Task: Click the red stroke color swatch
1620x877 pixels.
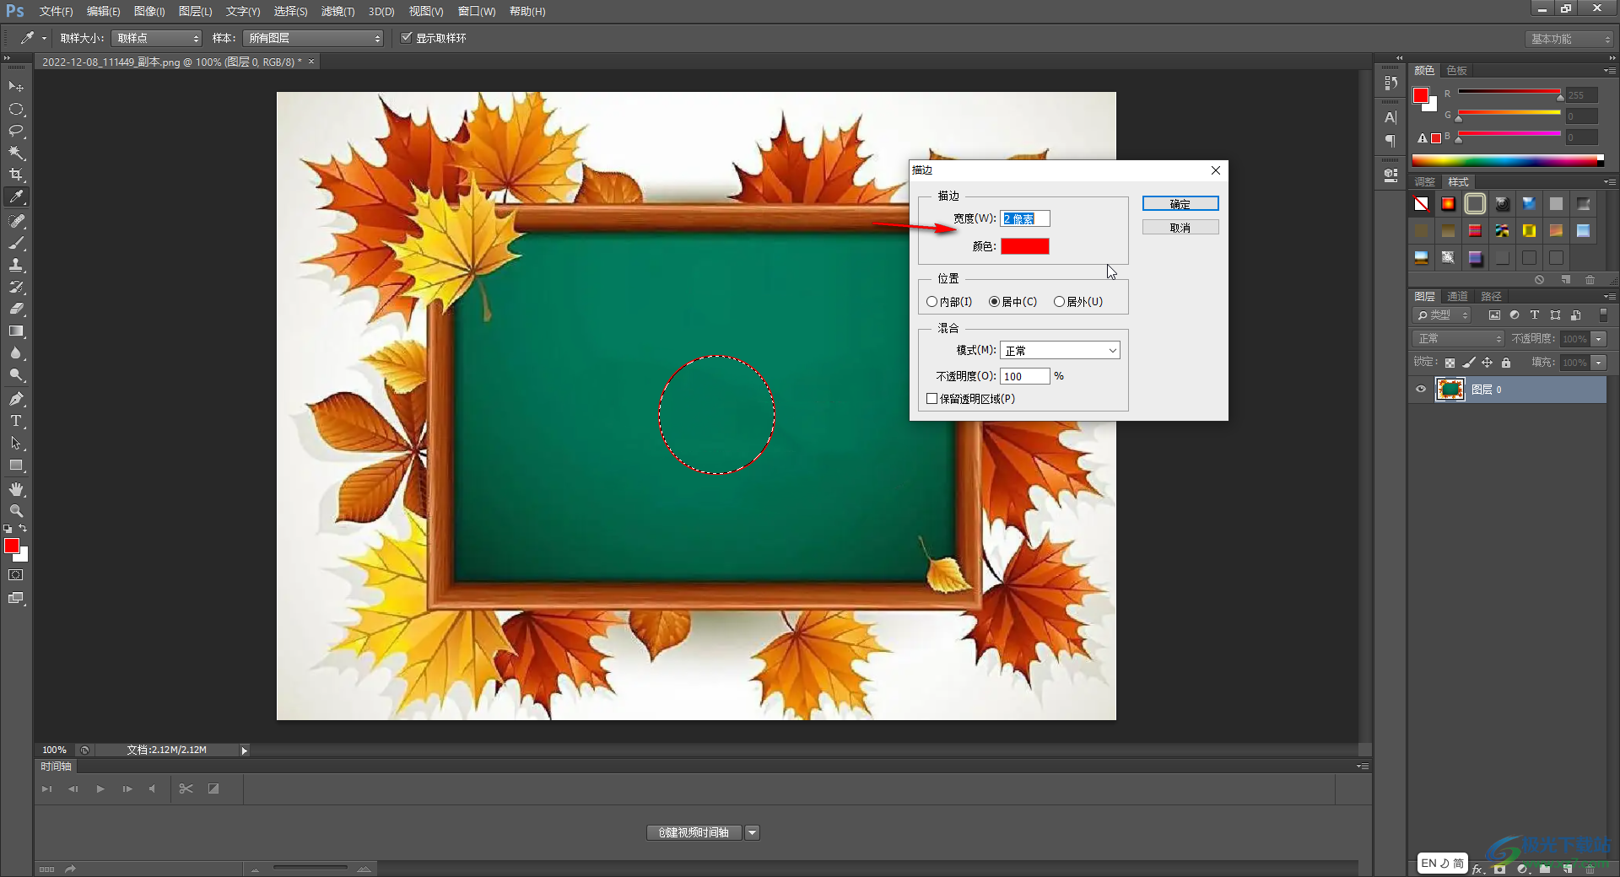Action: (1024, 246)
